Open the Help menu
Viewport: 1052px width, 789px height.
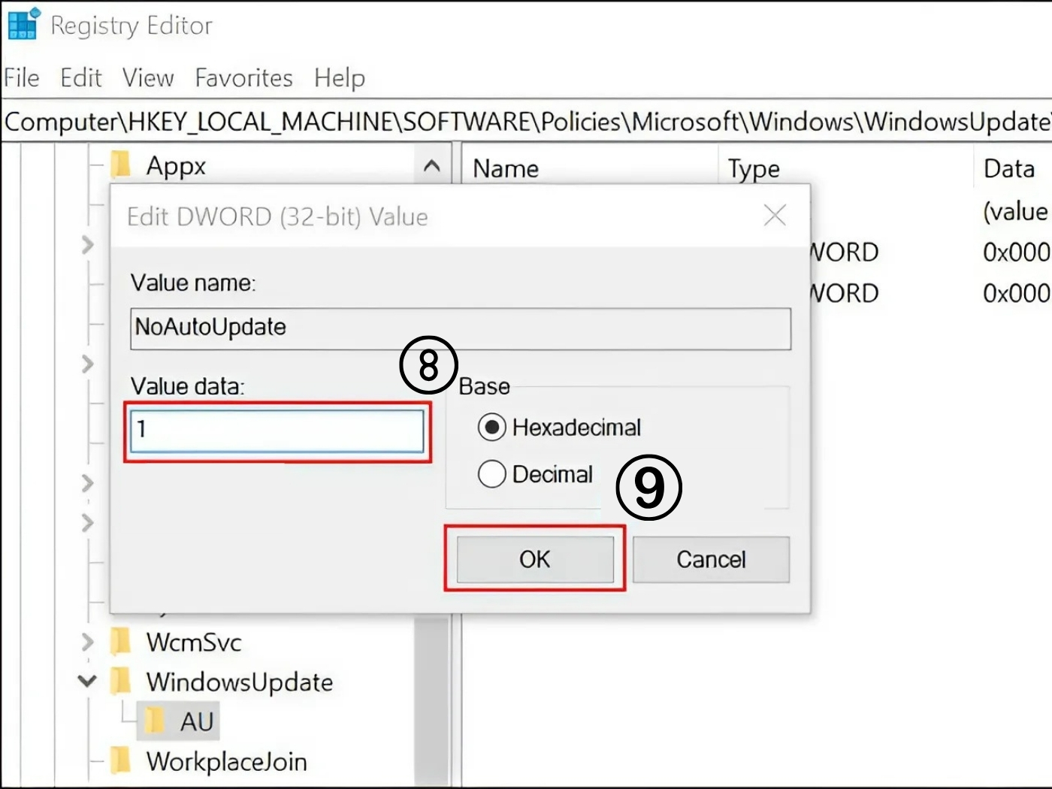(340, 77)
